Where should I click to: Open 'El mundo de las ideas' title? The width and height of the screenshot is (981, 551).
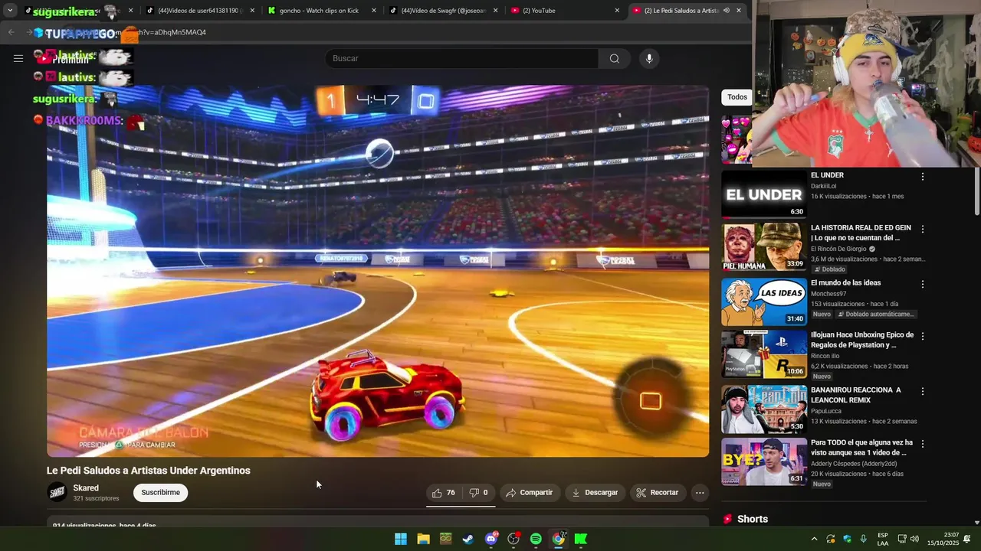[x=845, y=283]
